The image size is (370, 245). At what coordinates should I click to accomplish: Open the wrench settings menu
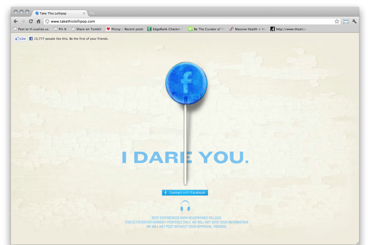354,21
